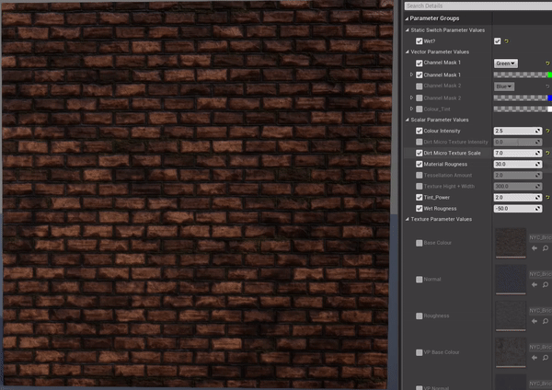Image resolution: width=552 pixels, height=390 pixels.
Task: Click spinner arrow in Dirt Micro Texture Scale field
Action: coord(537,153)
